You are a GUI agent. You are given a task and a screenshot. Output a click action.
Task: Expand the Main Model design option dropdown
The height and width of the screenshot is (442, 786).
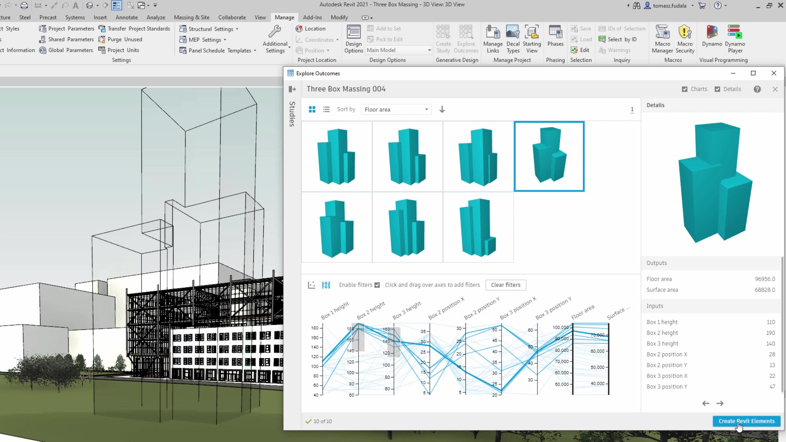[x=429, y=50]
